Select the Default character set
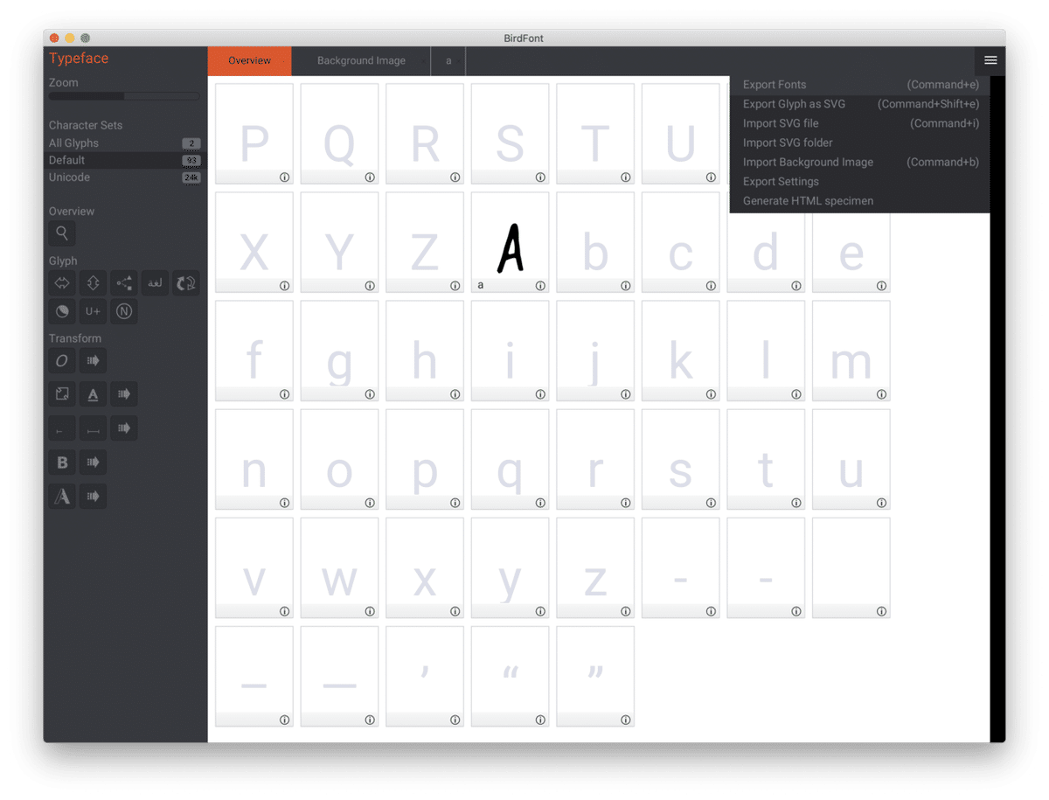The height and width of the screenshot is (800, 1049). pyautogui.click(x=125, y=160)
